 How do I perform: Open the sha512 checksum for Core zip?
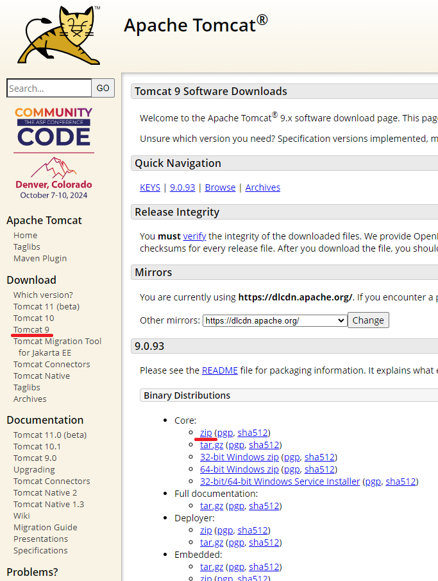[253, 433]
